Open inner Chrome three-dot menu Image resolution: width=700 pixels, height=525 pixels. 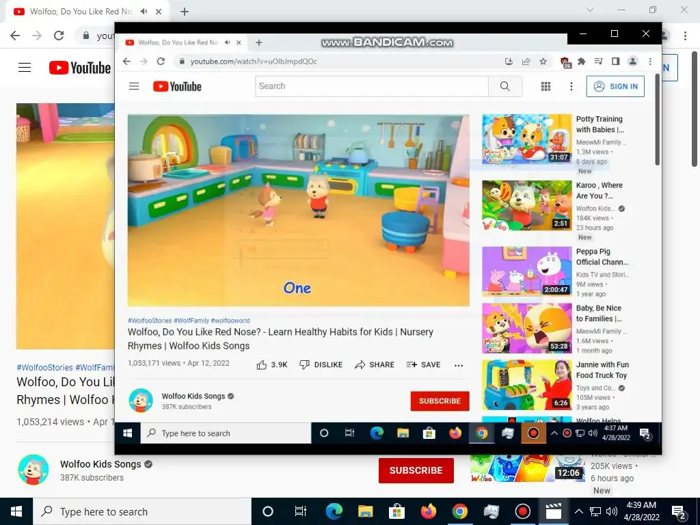click(650, 62)
